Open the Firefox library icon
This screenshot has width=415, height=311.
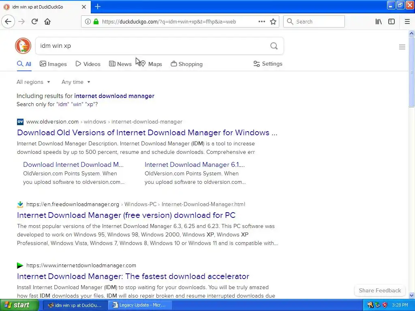point(379,21)
